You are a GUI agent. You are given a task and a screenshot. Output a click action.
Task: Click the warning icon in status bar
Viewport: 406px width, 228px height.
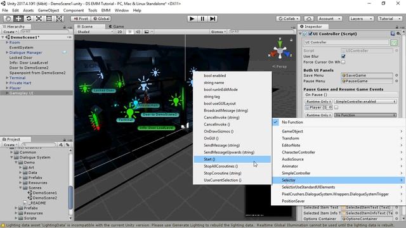coord(3,225)
